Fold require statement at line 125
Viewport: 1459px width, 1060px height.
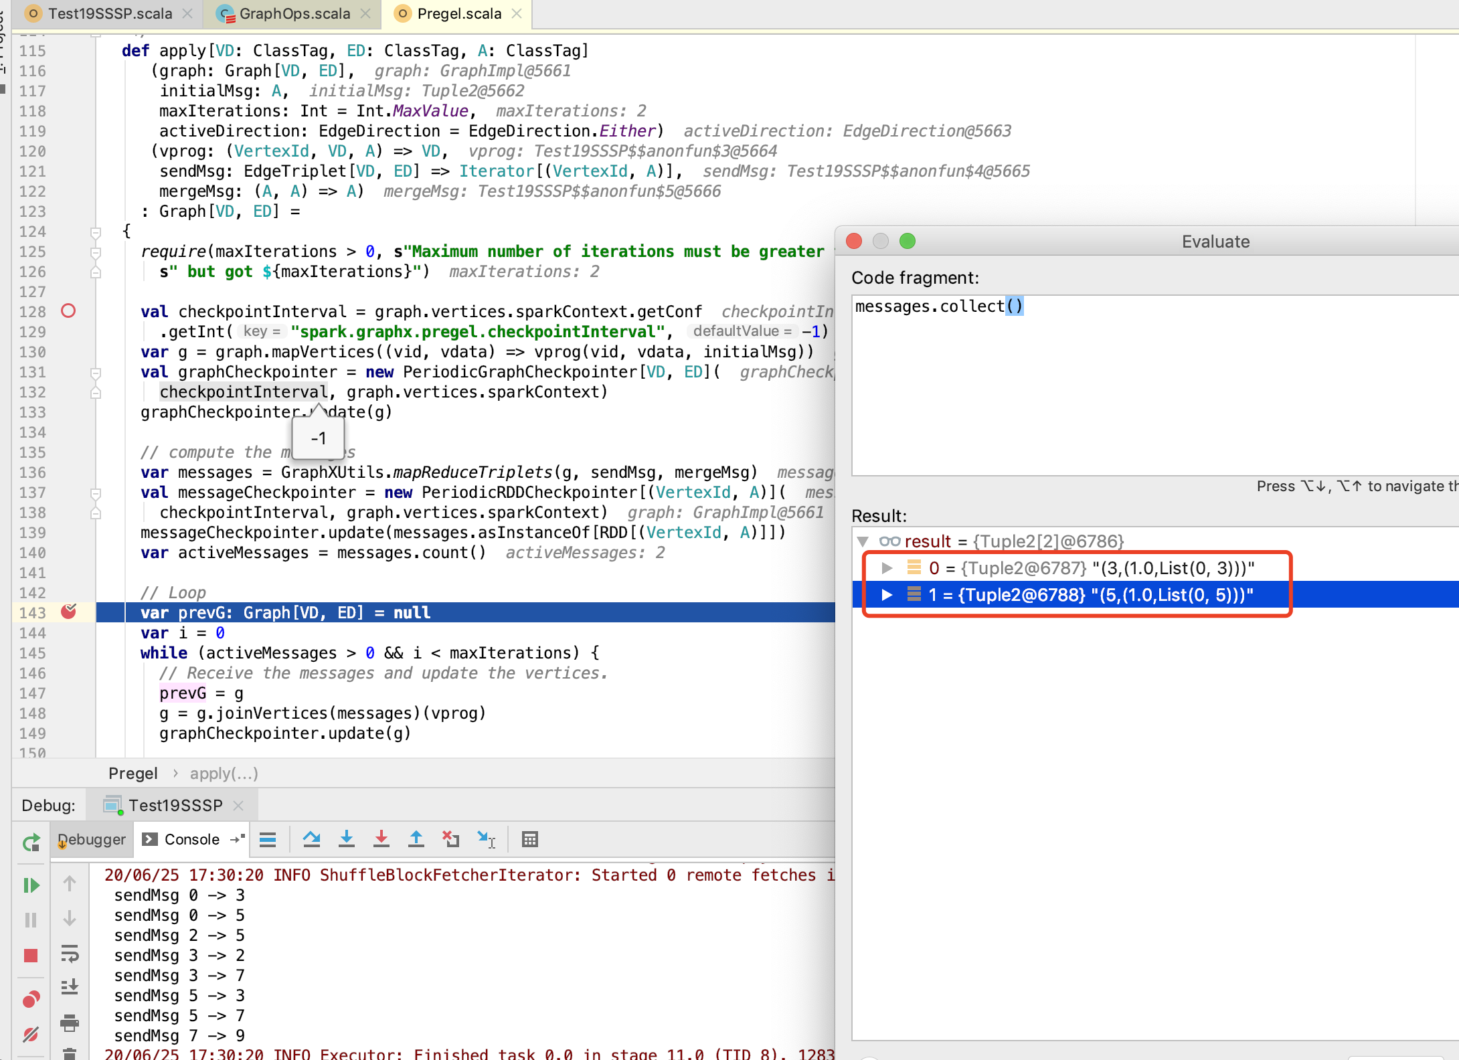(96, 252)
